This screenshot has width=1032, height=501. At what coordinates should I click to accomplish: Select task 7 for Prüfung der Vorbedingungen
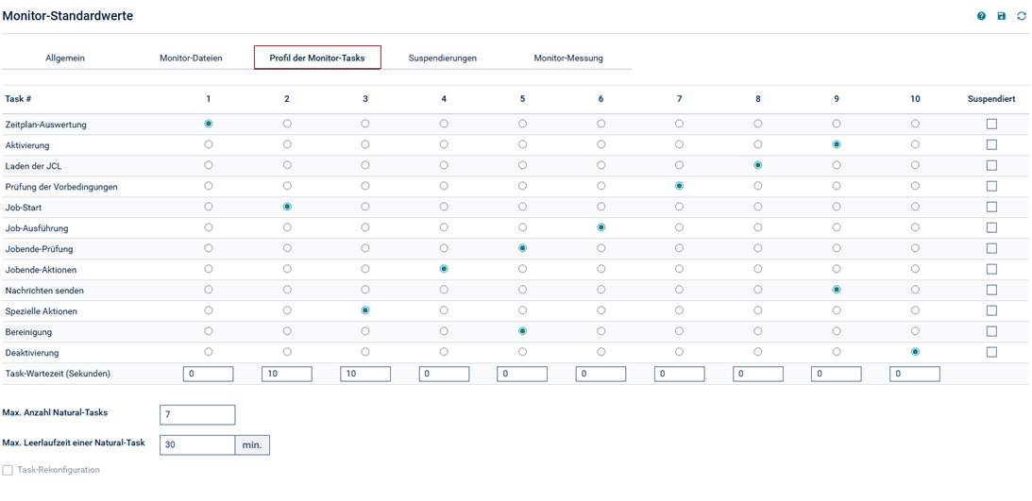[x=679, y=186]
